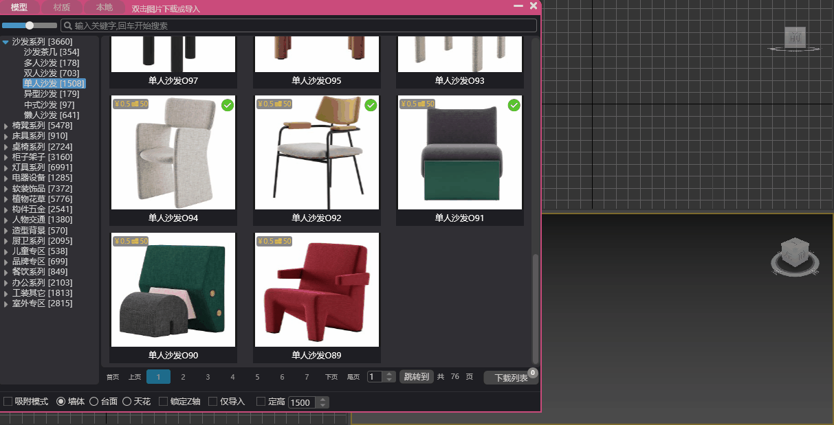This screenshot has height=425, width=834.
Task: Select the 异型沙发 [179] subcategory
Action: (52, 94)
